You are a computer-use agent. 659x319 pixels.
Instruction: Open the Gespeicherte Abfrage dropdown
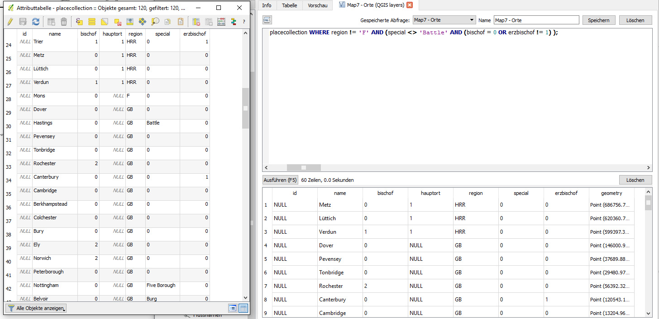pyautogui.click(x=444, y=20)
